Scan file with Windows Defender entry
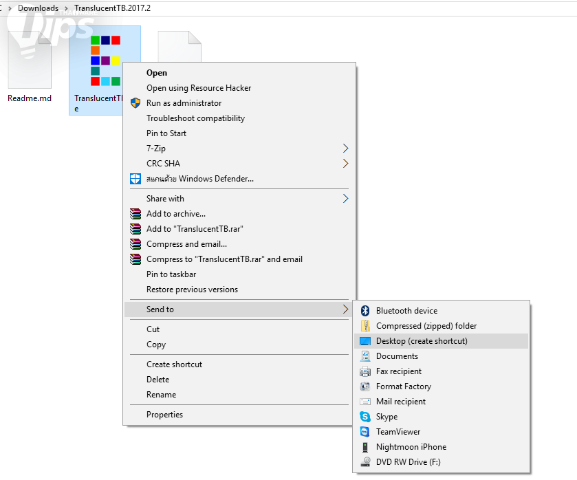The image size is (577, 480). point(239,179)
